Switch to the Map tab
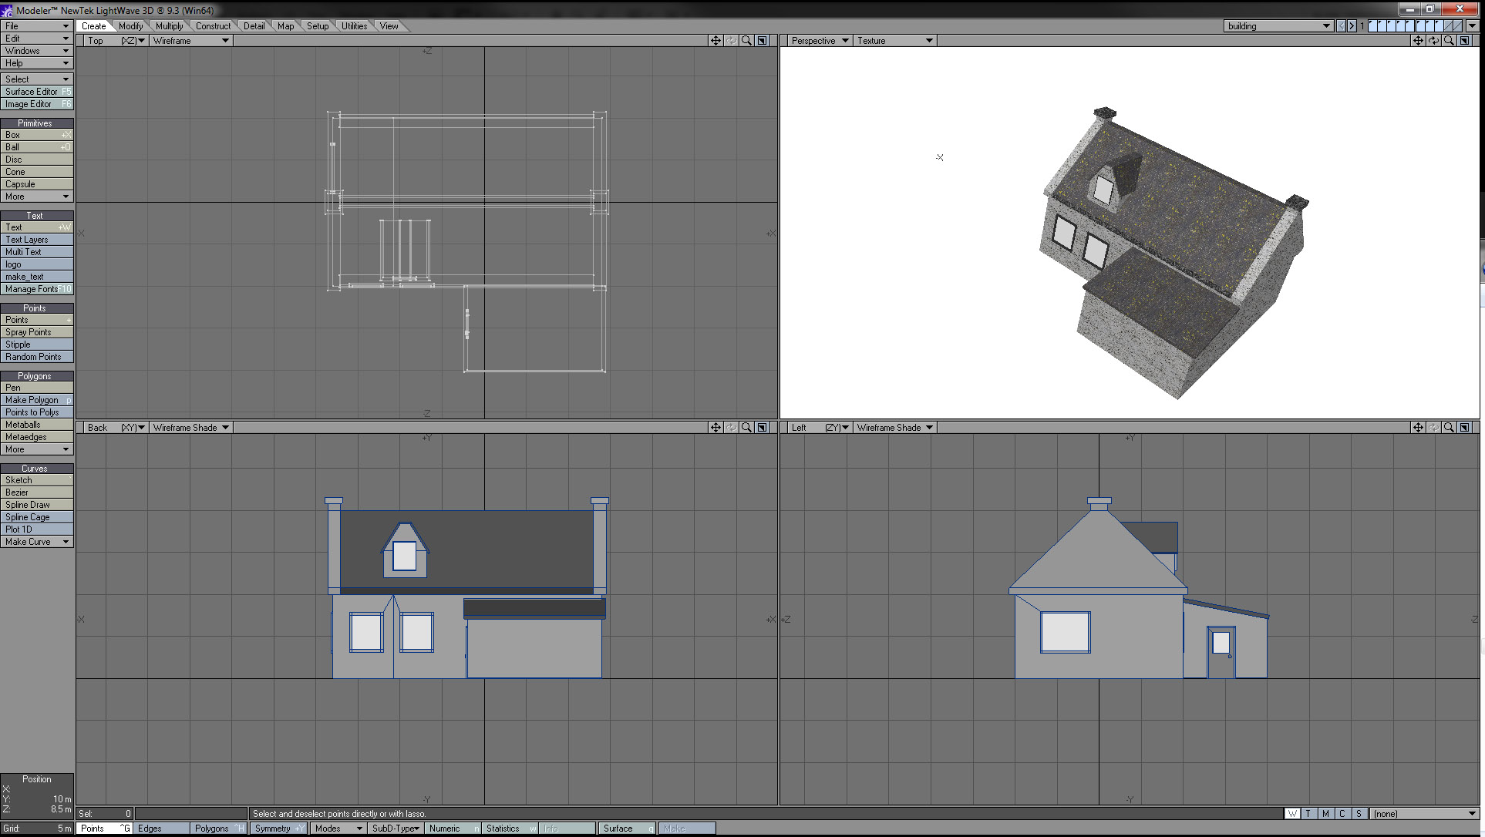The height and width of the screenshot is (837, 1485). click(285, 26)
